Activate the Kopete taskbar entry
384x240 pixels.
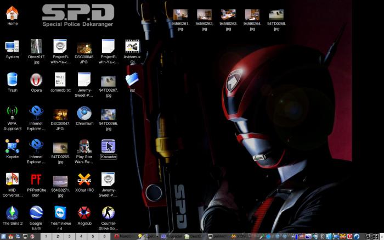[148, 236]
